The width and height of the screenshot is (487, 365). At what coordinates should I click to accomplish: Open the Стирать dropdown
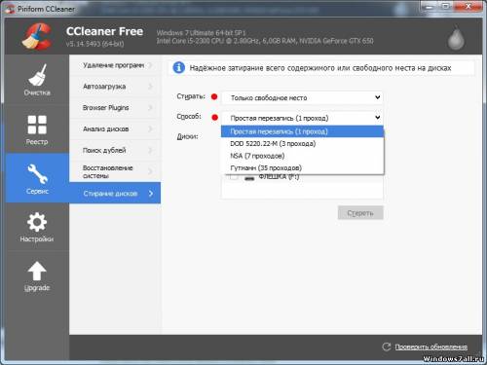pos(302,97)
